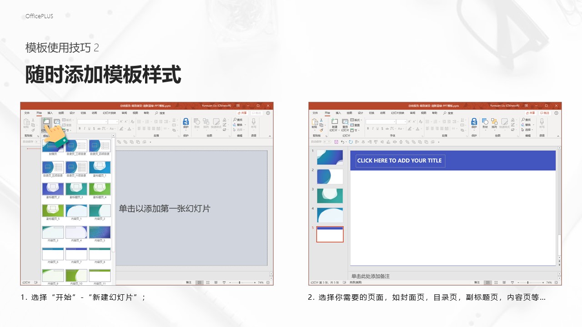Toggle 备注 notes pane in right status bar
Screen dimensions: 582x327
(477, 282)
